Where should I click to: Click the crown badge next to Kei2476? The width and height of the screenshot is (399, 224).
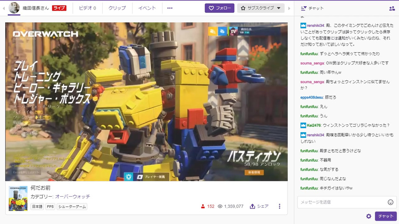click(x=303, y=125)
